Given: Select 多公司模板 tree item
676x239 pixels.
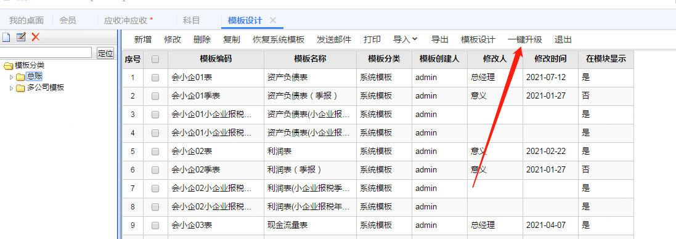Looking at the screenshot, I should (46, 88).
